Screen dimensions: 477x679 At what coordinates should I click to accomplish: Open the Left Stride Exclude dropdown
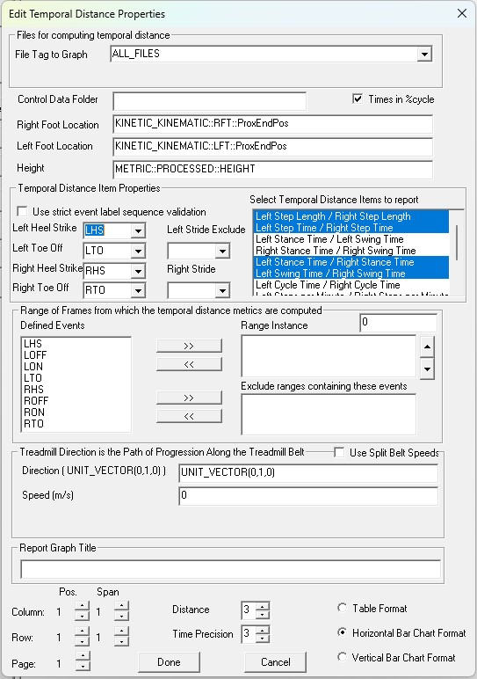tap(222, 251)
